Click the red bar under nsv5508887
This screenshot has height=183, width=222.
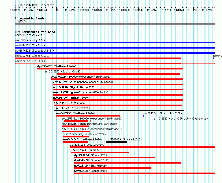(118, 90)
